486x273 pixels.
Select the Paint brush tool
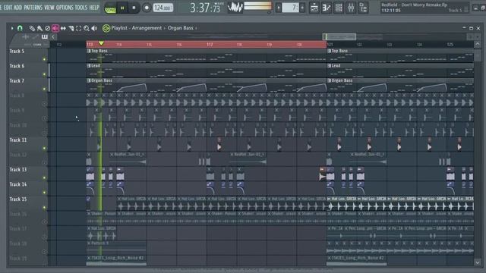(39, 28)
